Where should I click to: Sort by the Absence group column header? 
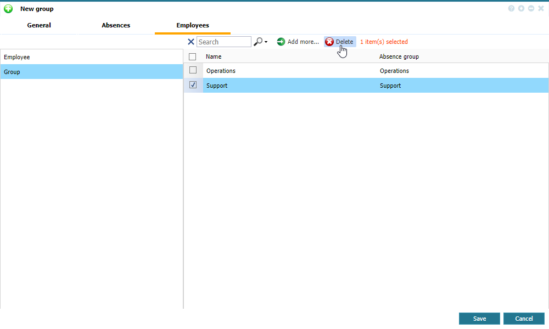[399, 56]
